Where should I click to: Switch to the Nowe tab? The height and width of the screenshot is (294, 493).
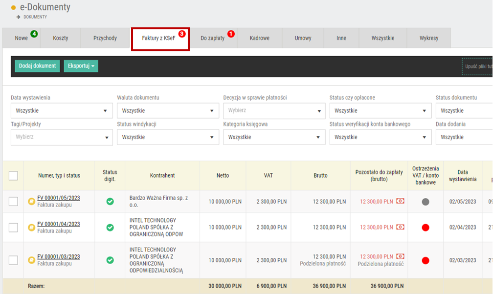22,38
